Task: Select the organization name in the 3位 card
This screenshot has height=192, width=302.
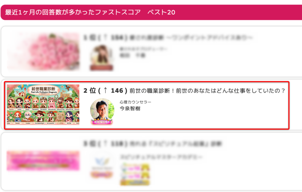Action: [161, 157]
